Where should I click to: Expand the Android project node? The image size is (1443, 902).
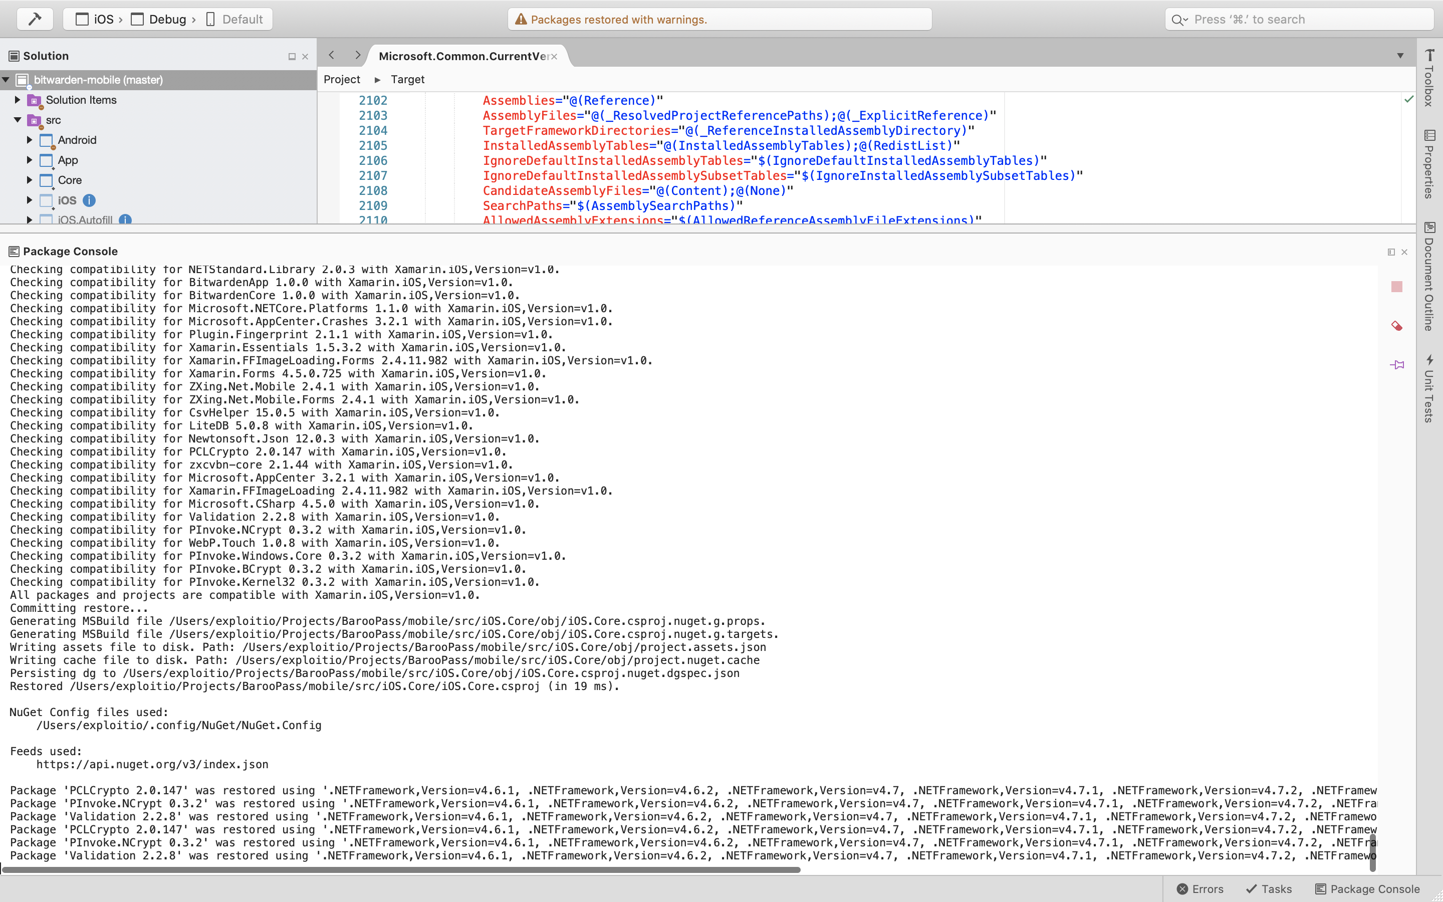(29, 140)
